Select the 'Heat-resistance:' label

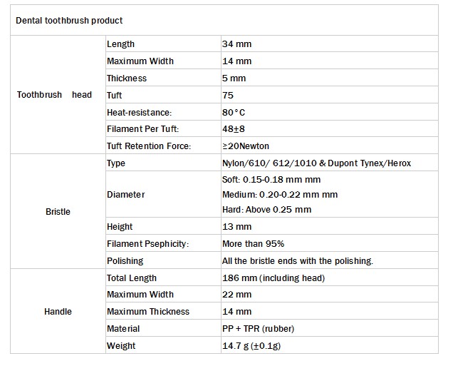pos(140,113)
